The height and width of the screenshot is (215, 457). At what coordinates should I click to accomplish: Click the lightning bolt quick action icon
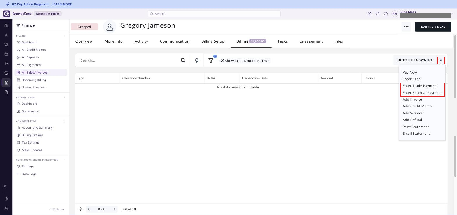tap(197, 60)
